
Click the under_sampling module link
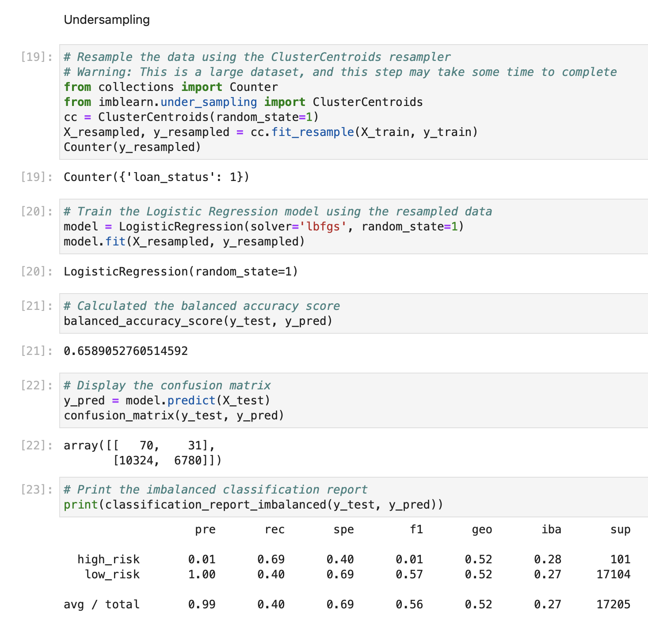coord(208,102)
